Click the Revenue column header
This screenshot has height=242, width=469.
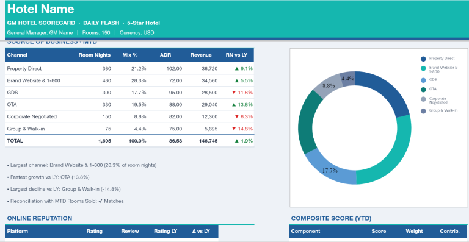pyautogui.click(x=201, y=55)
